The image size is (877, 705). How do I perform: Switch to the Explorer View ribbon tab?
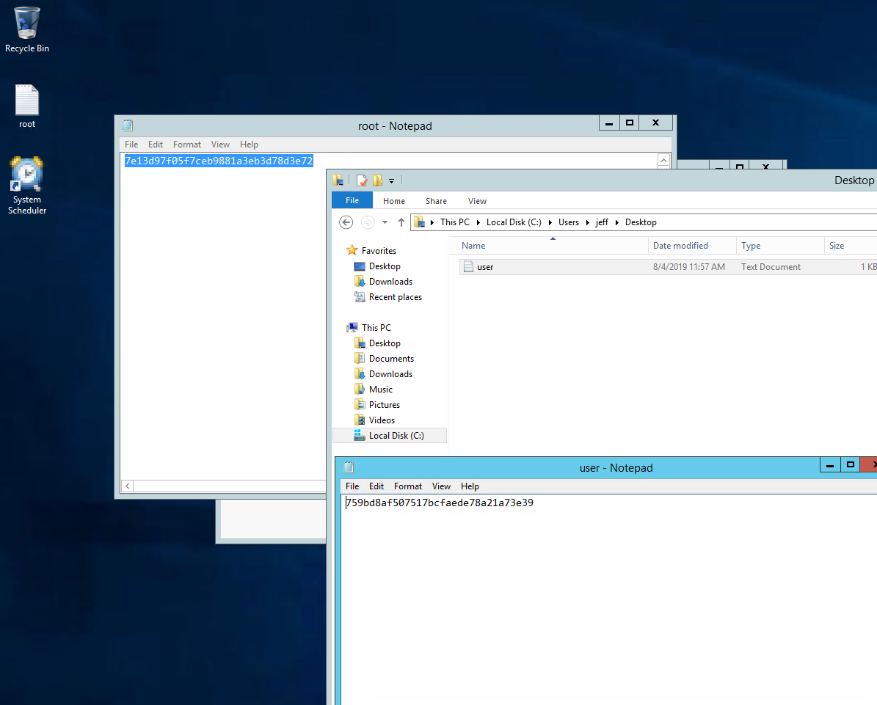pyautogui.click(x=477, y=201)
